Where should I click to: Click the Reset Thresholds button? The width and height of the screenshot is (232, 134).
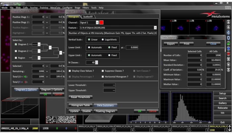tap(81, 97)
